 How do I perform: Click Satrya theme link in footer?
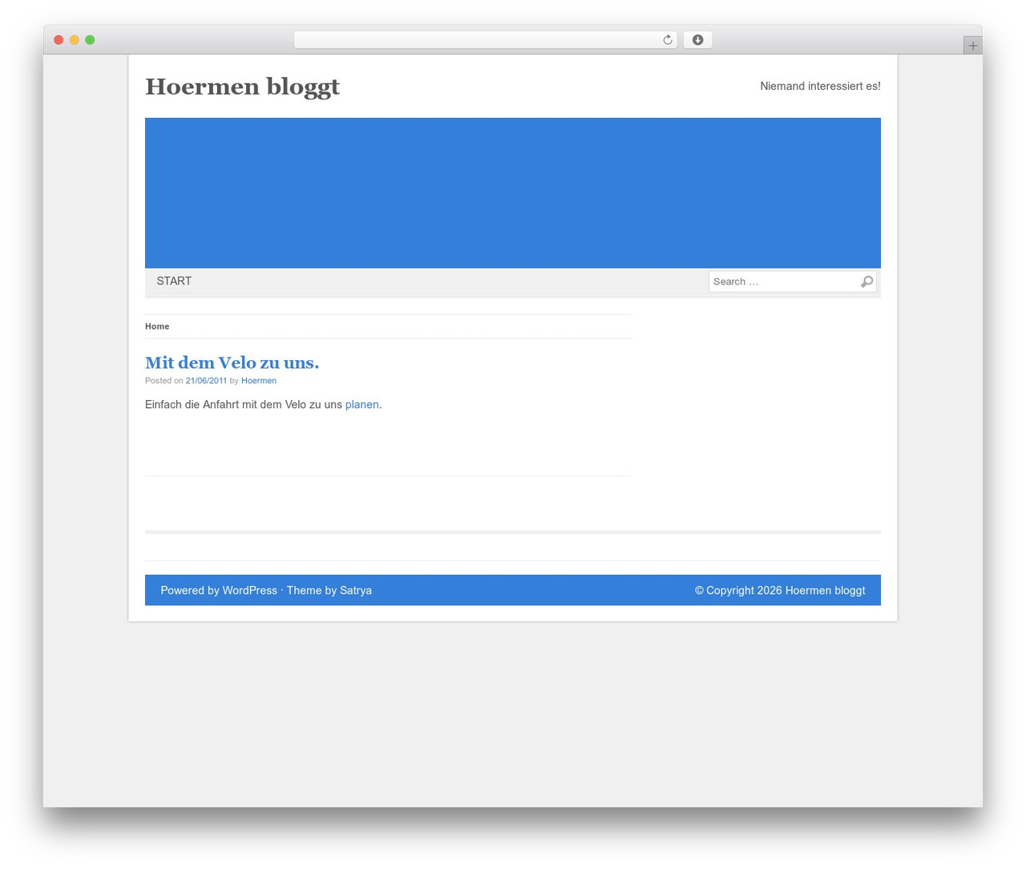[356, 590]
